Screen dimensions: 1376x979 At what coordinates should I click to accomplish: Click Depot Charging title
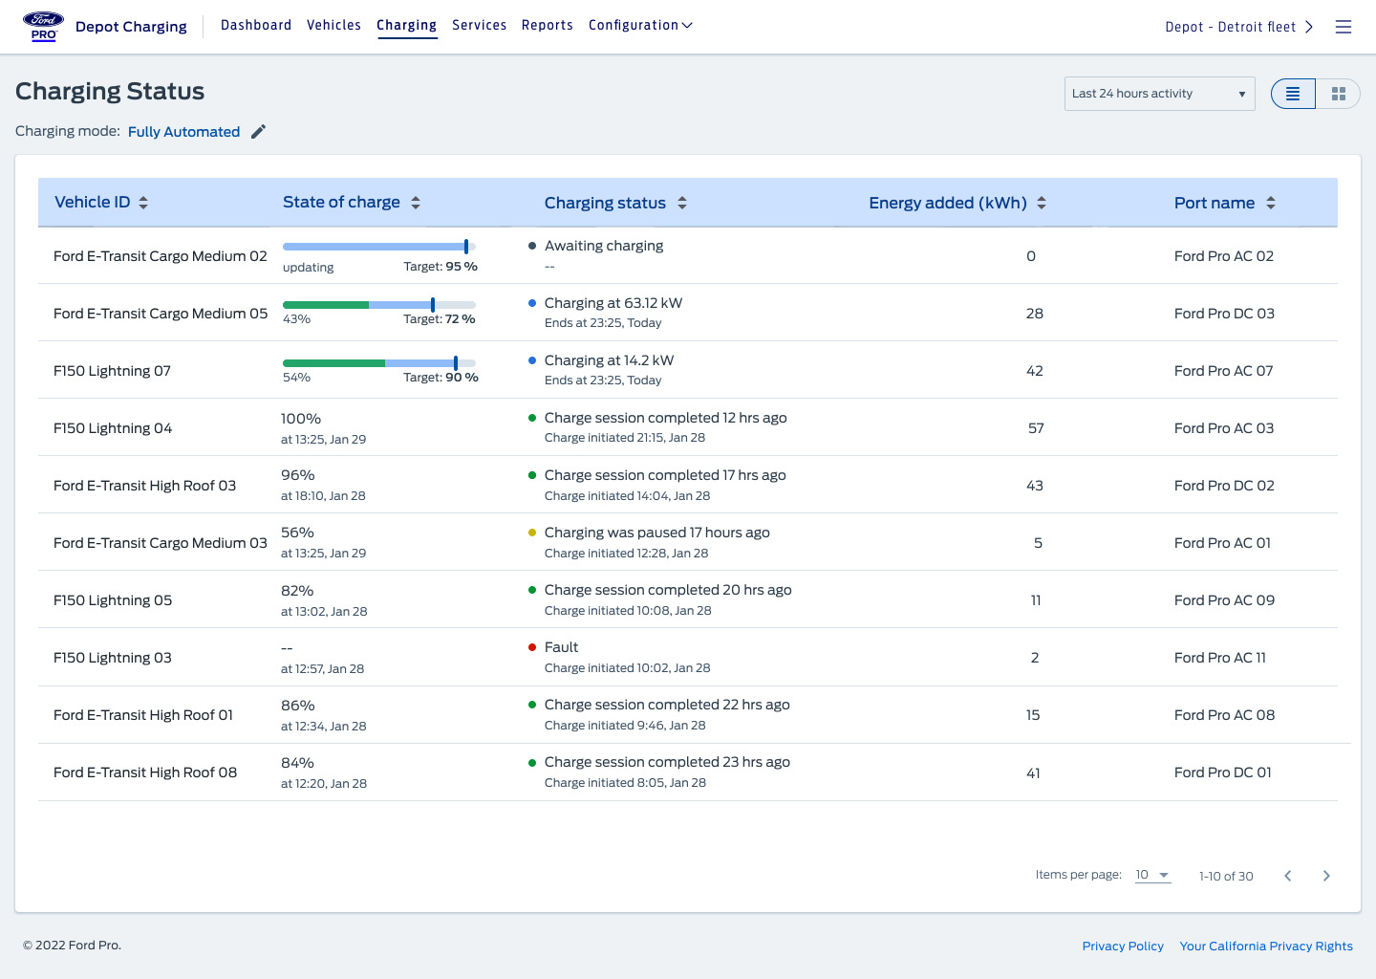pyautogui.click(x=131, y=27)
